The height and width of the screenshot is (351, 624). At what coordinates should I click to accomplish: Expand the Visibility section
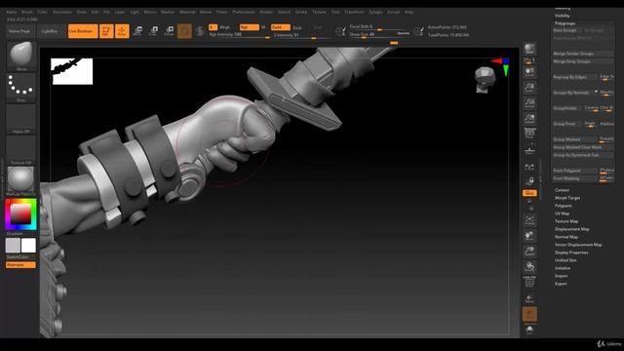[x=562, y=16]
